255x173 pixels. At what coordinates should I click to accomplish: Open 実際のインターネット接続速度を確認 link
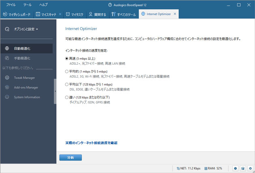(91, 143)
